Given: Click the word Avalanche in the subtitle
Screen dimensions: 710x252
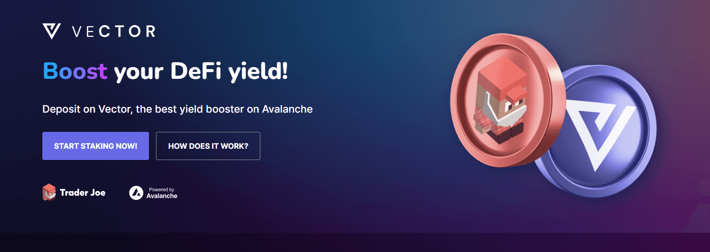Looking at the screenshot, I should point(287,109).
